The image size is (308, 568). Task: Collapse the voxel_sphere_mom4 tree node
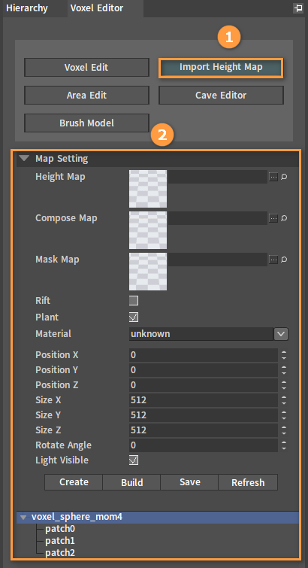(x=23, y=518)
